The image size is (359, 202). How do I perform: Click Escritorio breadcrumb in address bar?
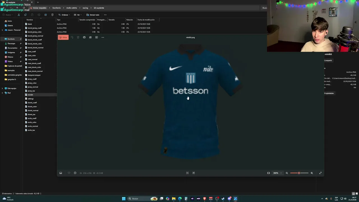56,8
